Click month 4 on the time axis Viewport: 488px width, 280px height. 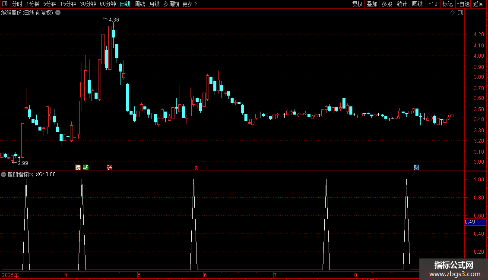[x=66, y=275]
